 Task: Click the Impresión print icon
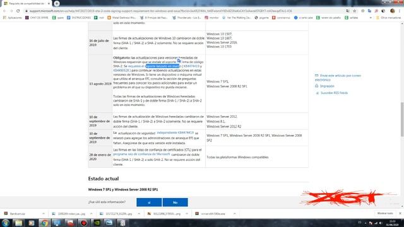click(x=317, y=86)
